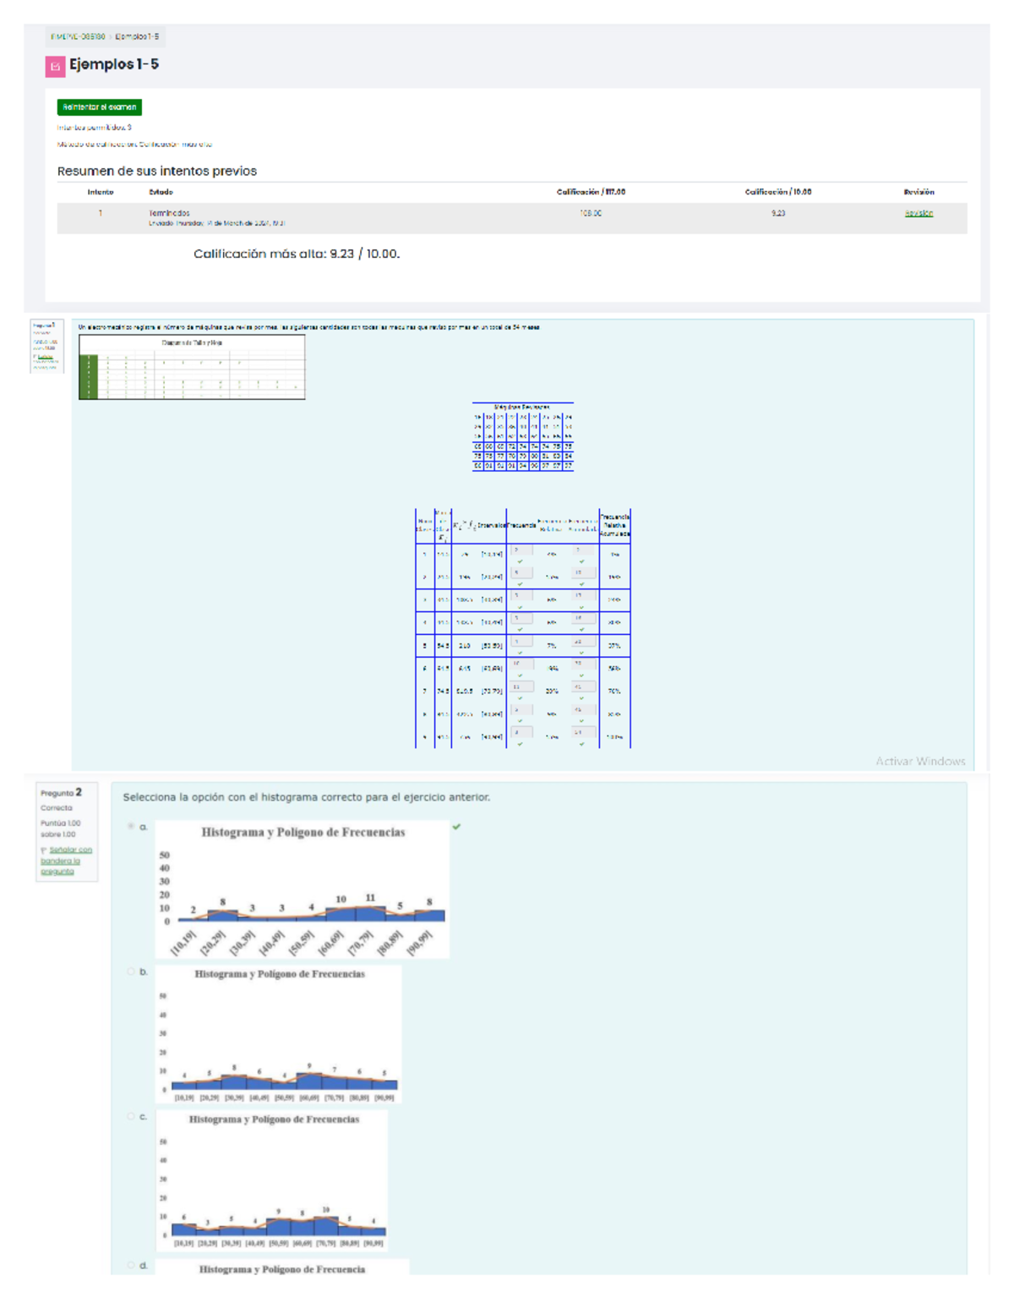This screenshot has height=1313, width=1014.
Task: Click the checkmark under first Frecuencia input
Action: [520, 561]
